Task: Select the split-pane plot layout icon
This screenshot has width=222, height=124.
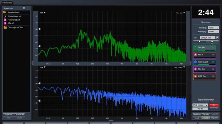Action: tap(206, 118)
